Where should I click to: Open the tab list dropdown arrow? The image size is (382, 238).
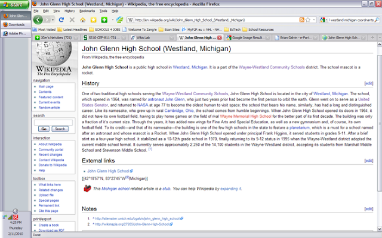tap(380, 37)
